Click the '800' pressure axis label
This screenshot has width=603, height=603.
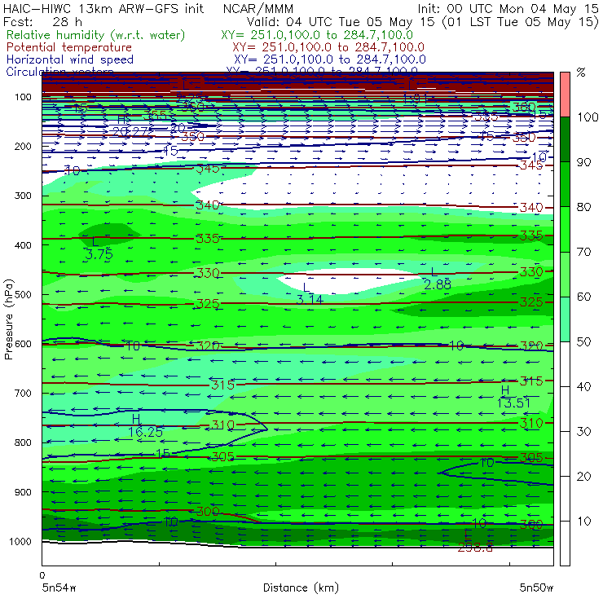coord(23,442)
